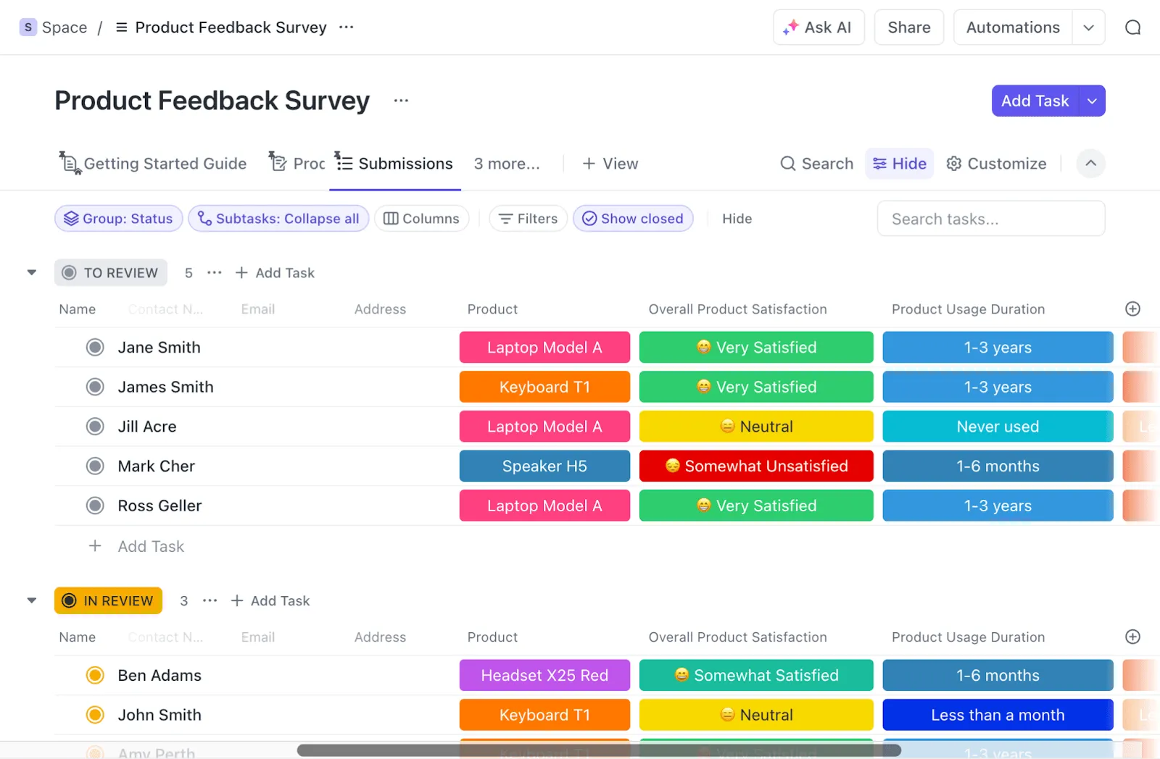
Task: Go to Space breadcrumb
Action: point(64,28)
